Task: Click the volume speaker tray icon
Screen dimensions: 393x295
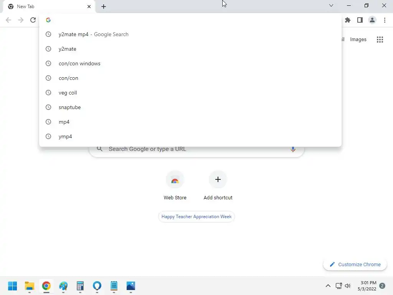Action: pyautogui.click(x=348, y=286)
